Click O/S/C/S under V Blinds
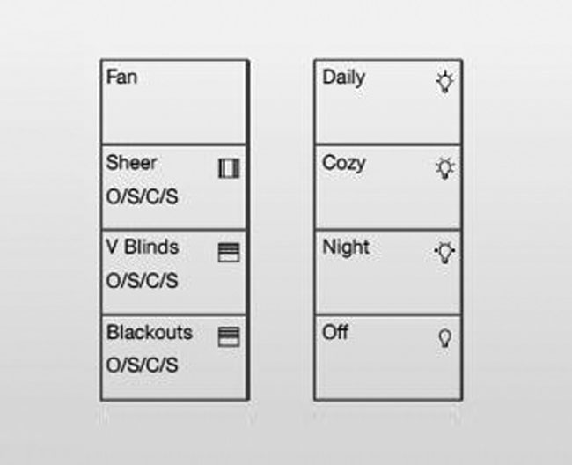Image resolution: width=572 pixels, height=465 pixels. click(142, 281)
